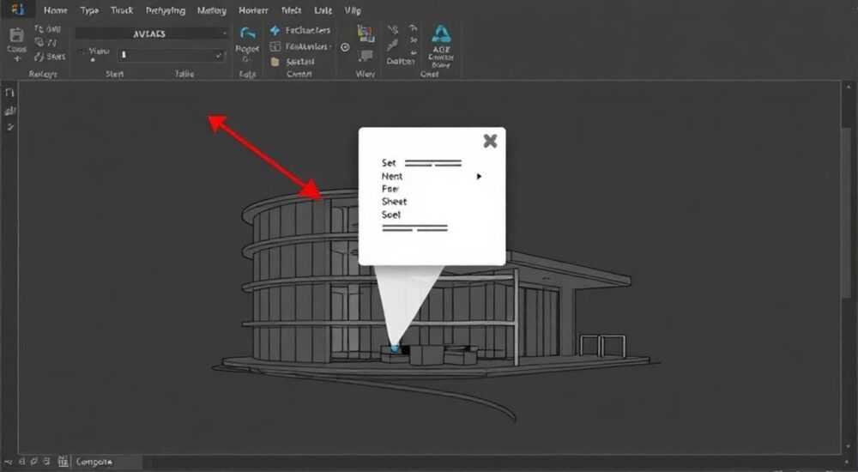Expand the dropdown arrow in Wame field
Screen dimensions: 858x472
[x=219, y=55]
